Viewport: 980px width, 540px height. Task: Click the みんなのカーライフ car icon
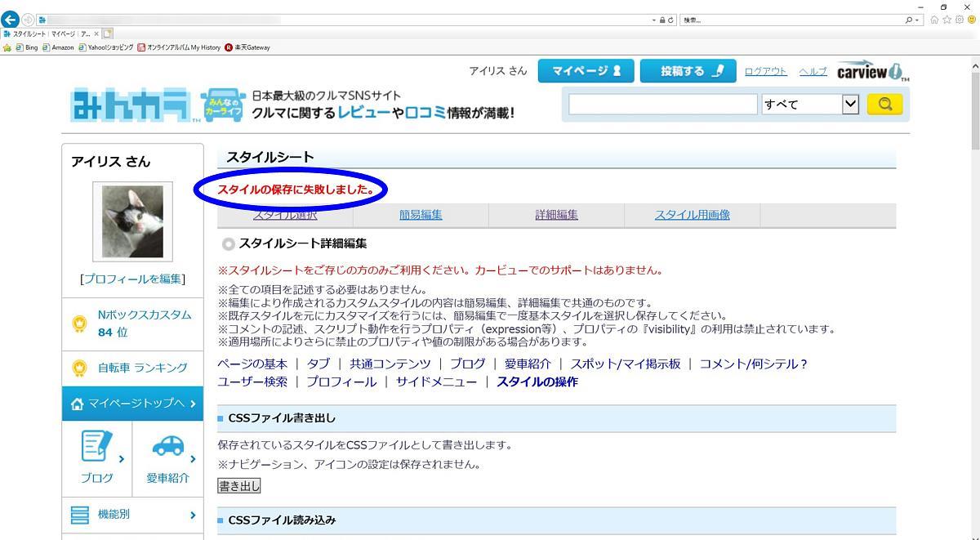point(223,105)
